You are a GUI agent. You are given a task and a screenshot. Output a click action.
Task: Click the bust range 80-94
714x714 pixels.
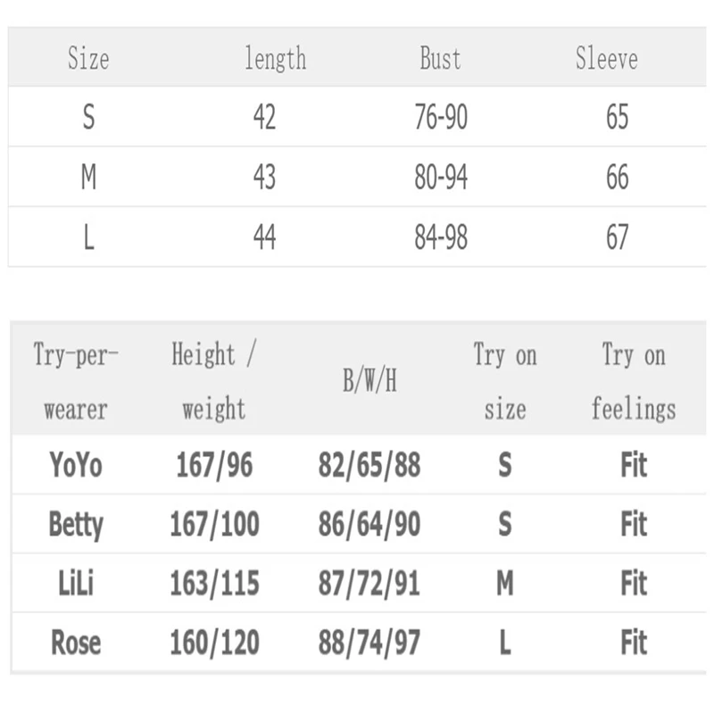tap(441, 178)
